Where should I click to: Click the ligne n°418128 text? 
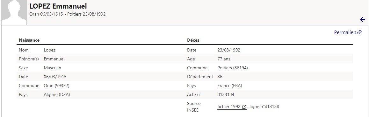264,107
